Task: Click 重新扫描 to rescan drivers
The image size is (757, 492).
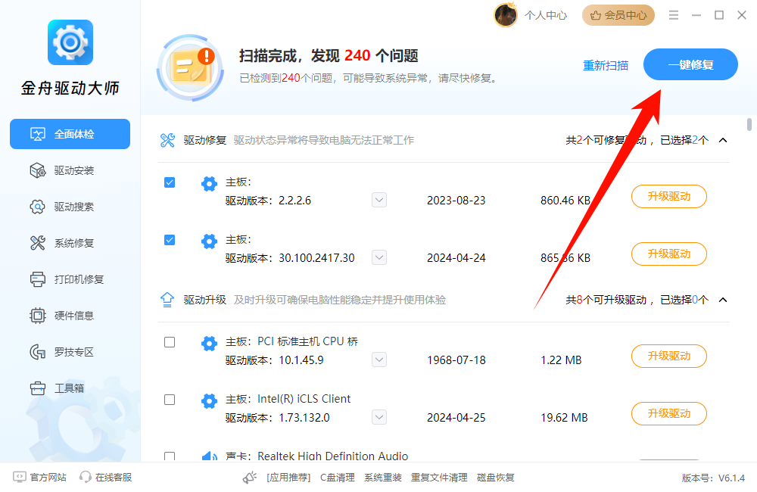Action: (x=606, y=66)
